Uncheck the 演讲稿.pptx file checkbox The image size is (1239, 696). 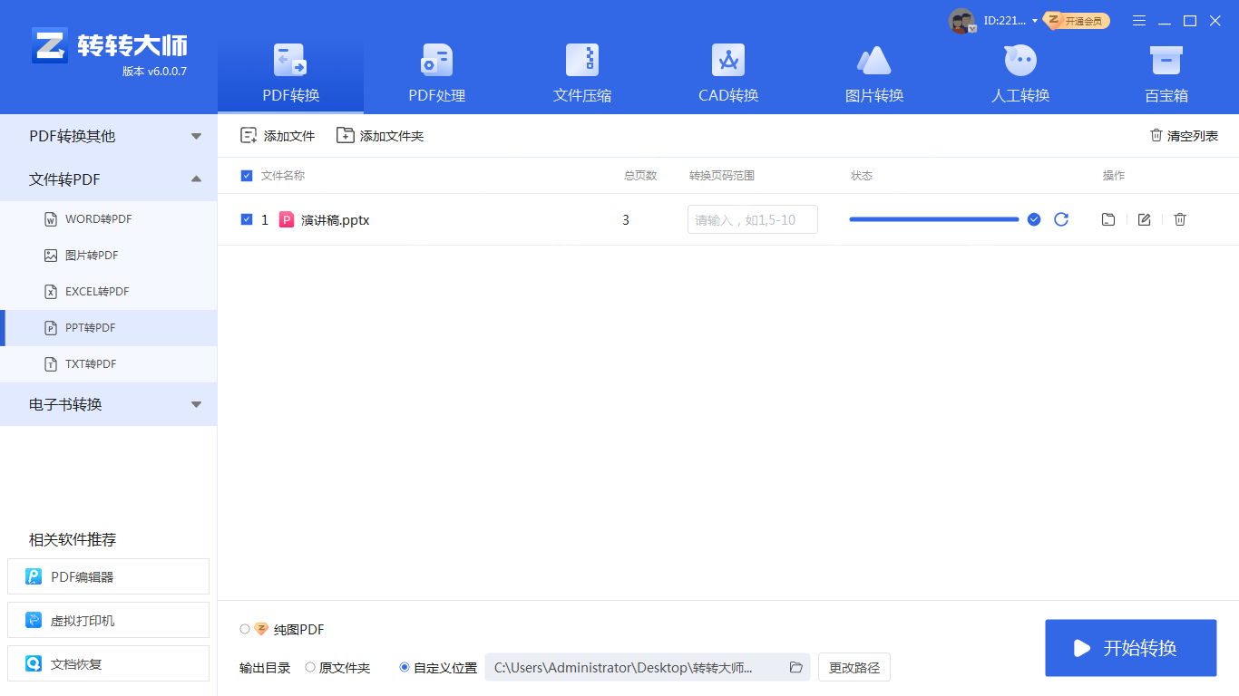246,219
